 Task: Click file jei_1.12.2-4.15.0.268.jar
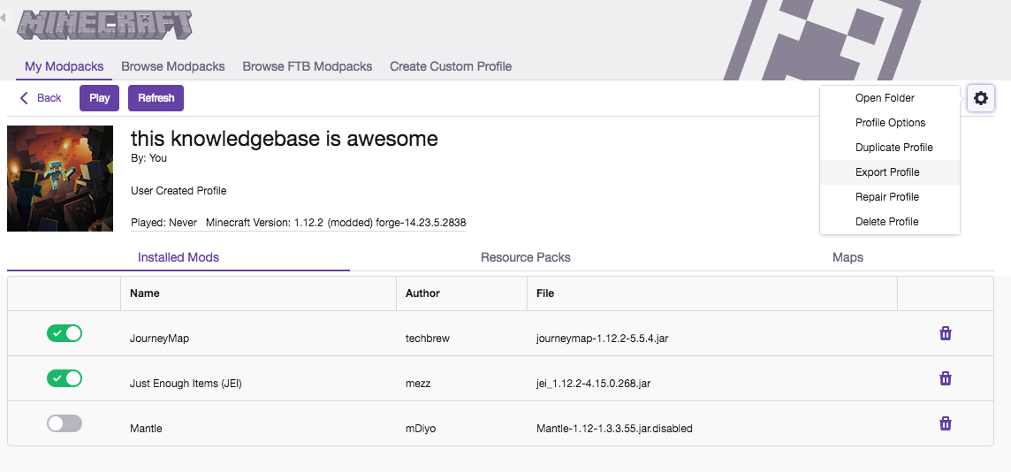pyautogui.click(x=593, y=383)
